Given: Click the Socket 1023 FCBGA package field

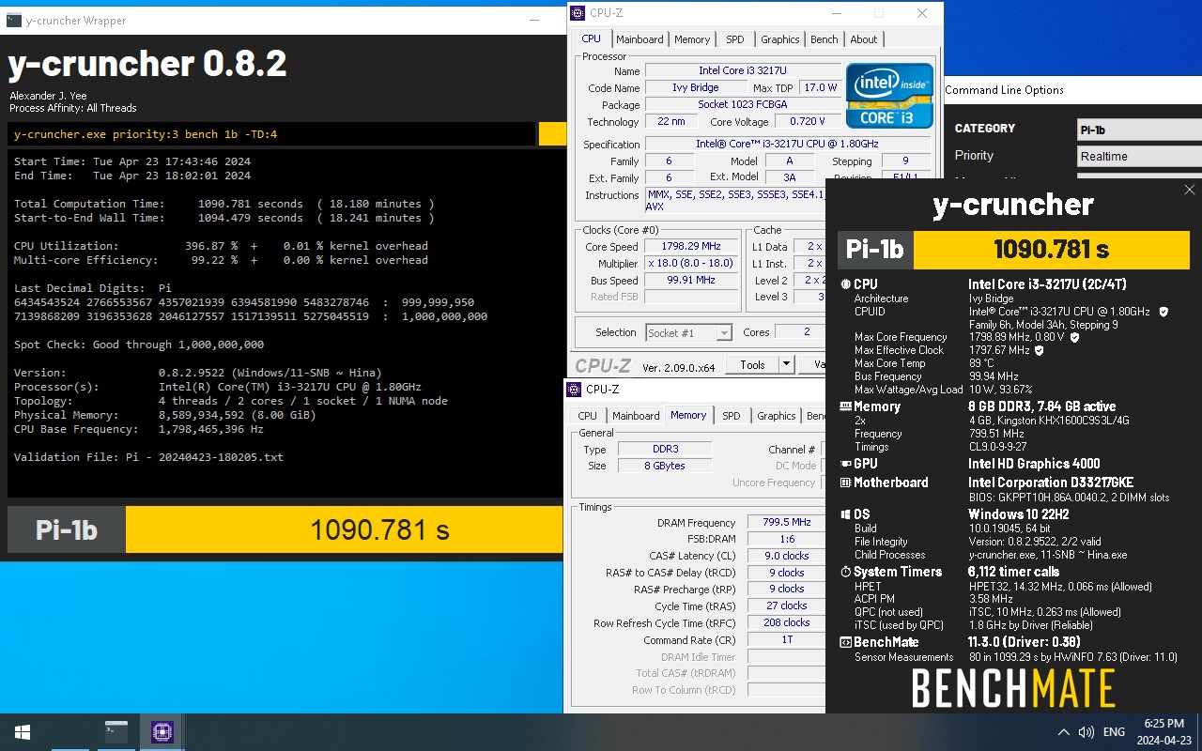Looking at the screenshot, I should (743, 104).
